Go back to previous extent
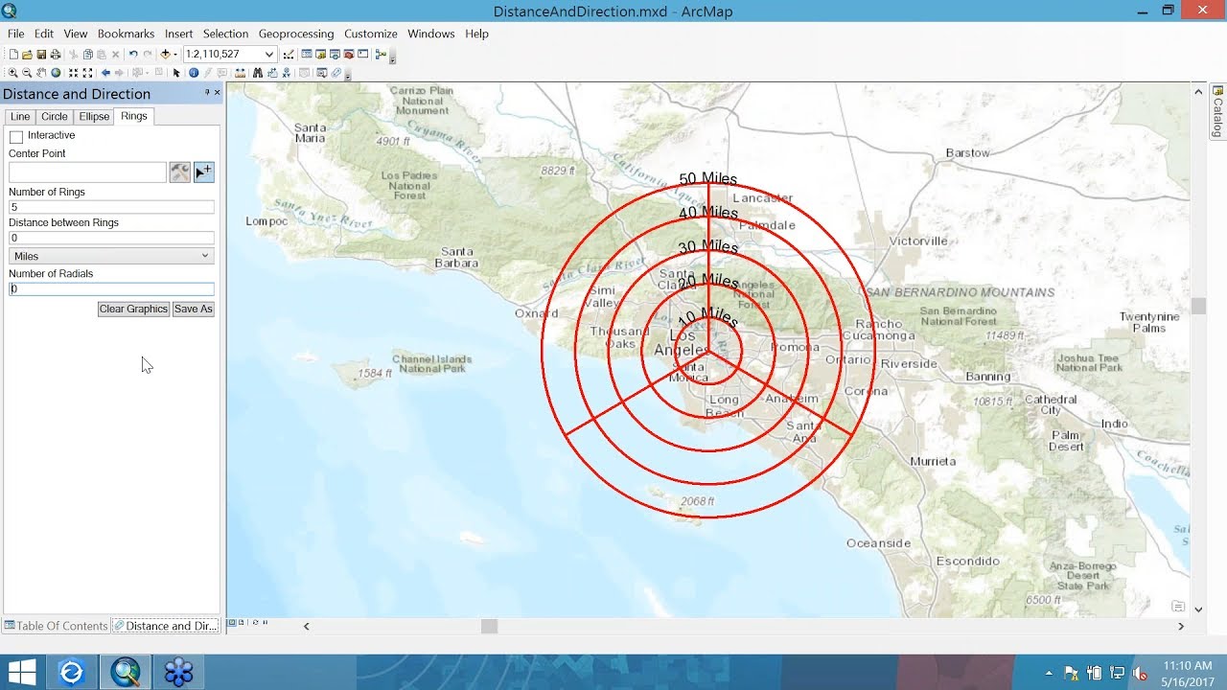The width and height of the screenshot is (1227, 690). (x=105, y=73)
